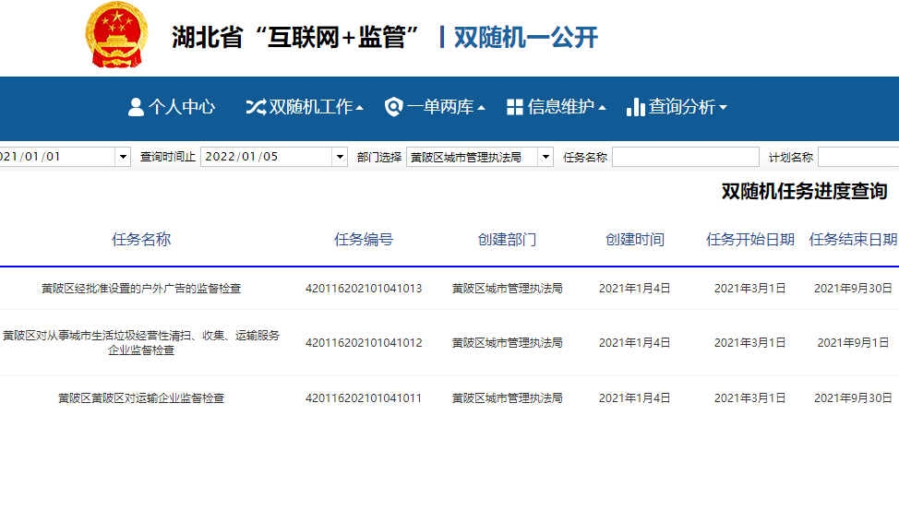The width and height of the screenshot is (899, 510).
Task: Click the person icon for 个人中心
Action: point(136,107)
